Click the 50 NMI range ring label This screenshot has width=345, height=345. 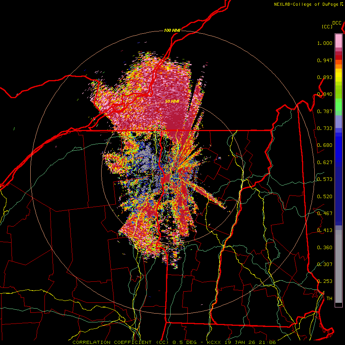pyautogui.click(x=172, y=102)
